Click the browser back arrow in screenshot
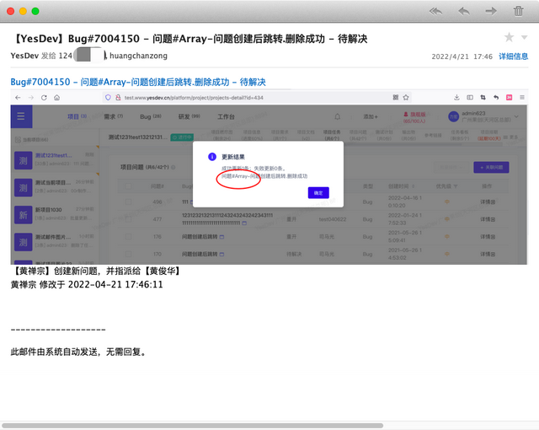 [18, 98]
